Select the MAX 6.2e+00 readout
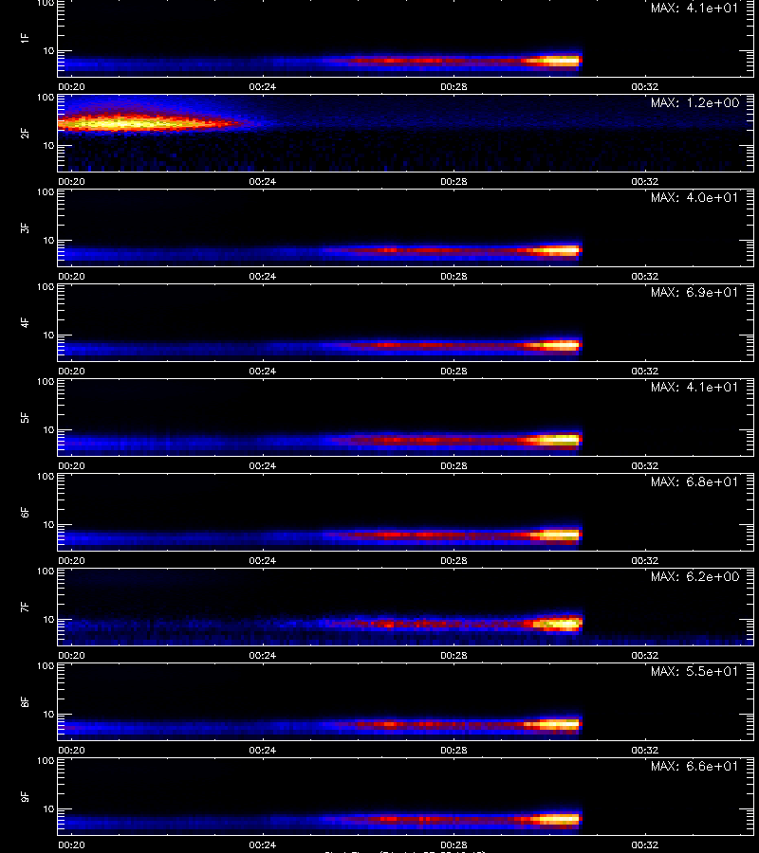 pyautogui.click(x=694, y=576)
